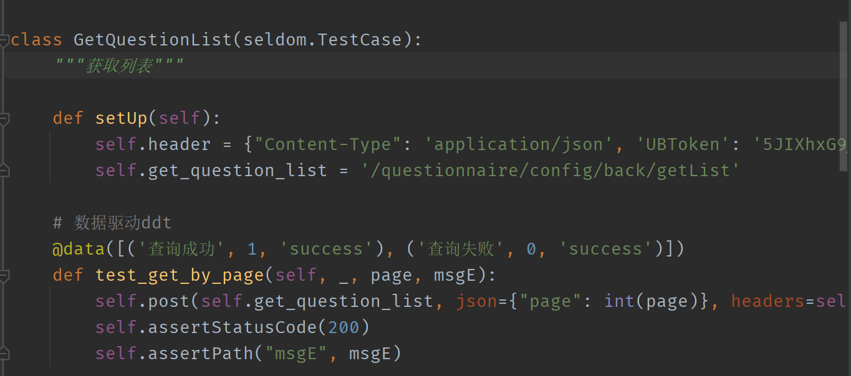Click the 获取列表 docstring line

pos(119,65)
